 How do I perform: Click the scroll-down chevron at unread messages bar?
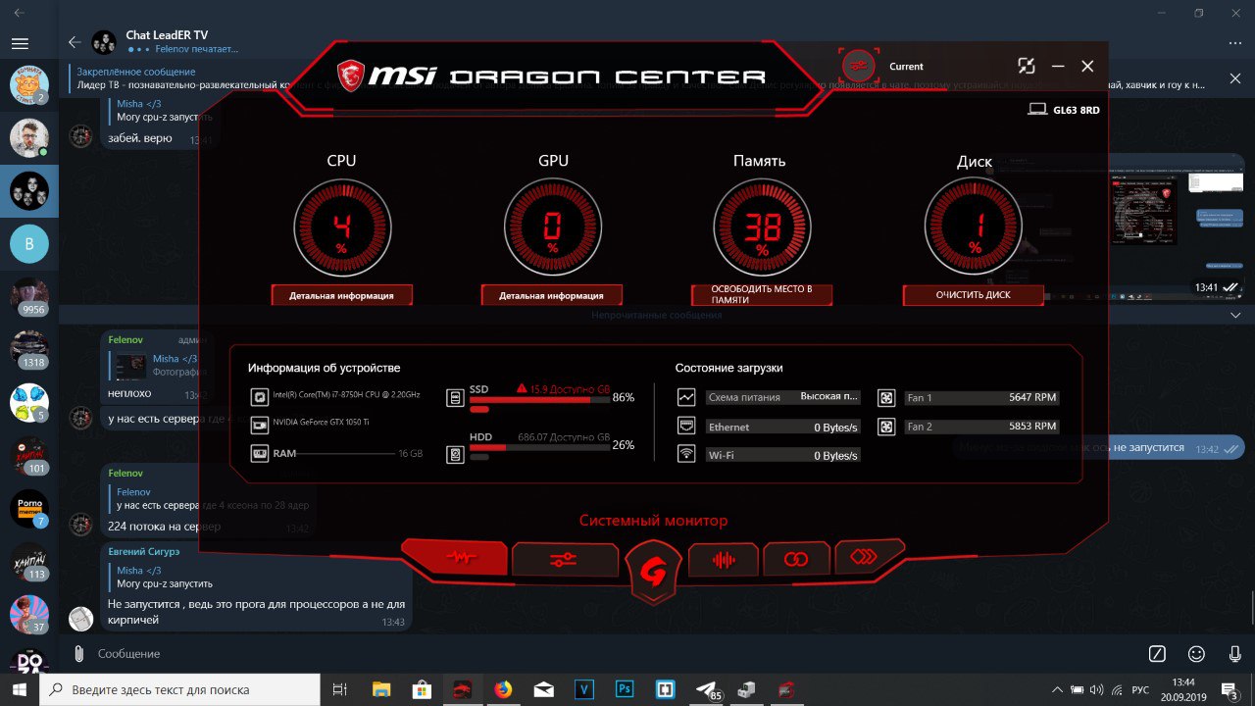pos(1234,316)
